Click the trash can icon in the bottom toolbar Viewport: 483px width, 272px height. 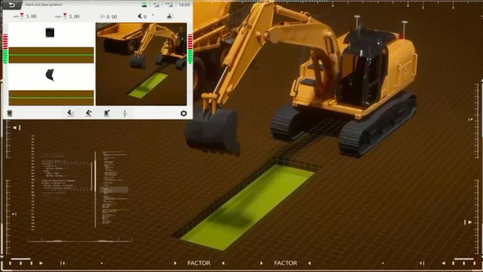10,113
